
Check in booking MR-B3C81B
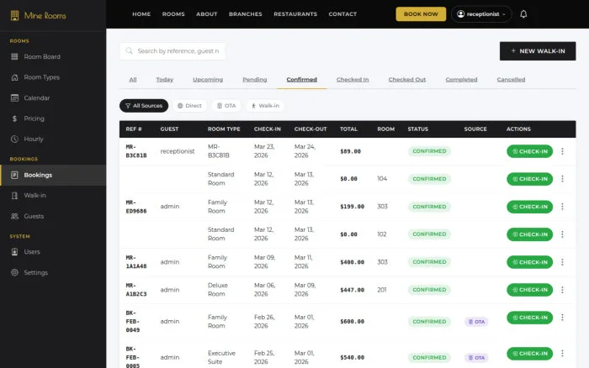(x=529, y=151)
